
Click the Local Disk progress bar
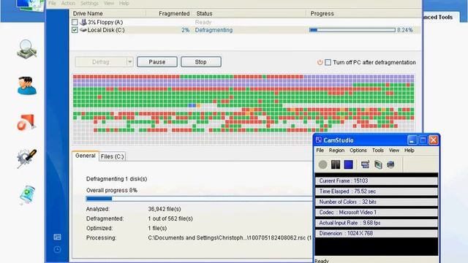(x=352, y=30)
